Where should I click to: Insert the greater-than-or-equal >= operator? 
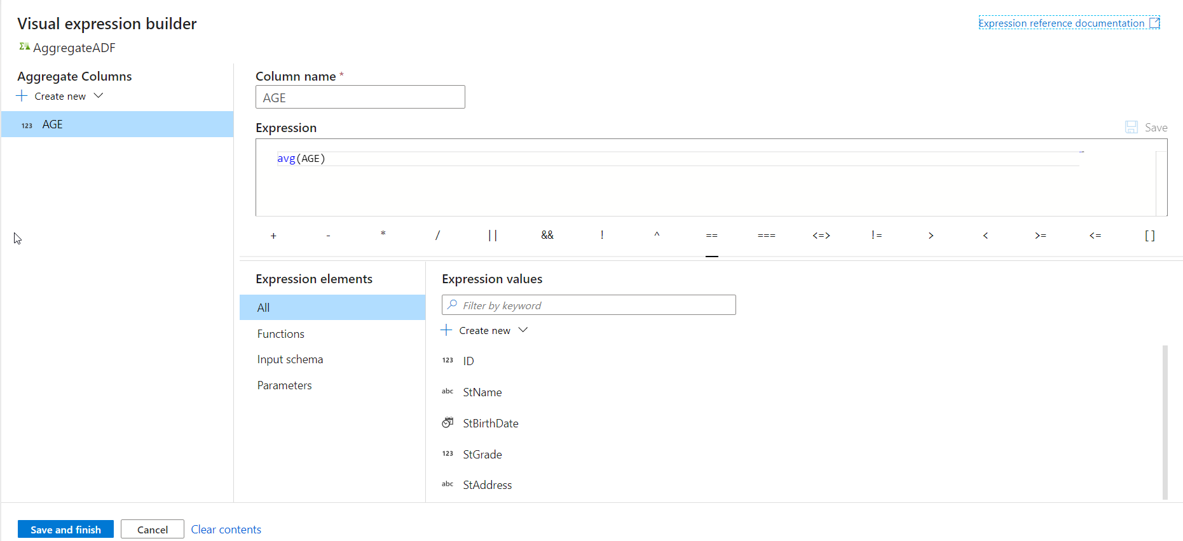click(1040, 235)
